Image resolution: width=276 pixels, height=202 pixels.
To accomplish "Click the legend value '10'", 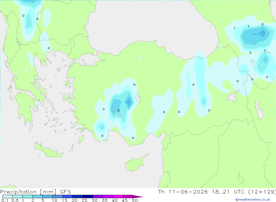I will tap(55, 200).
